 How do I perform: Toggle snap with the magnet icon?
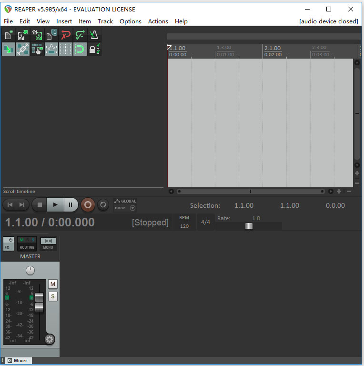click(x=80, y=49)
